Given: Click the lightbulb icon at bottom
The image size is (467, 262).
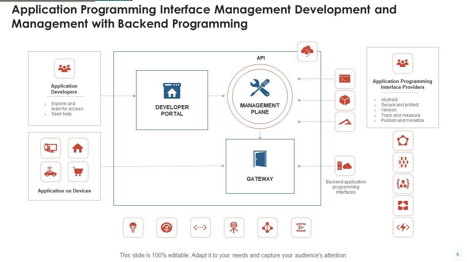Looking at the screenshot, I should pos(133,228).
